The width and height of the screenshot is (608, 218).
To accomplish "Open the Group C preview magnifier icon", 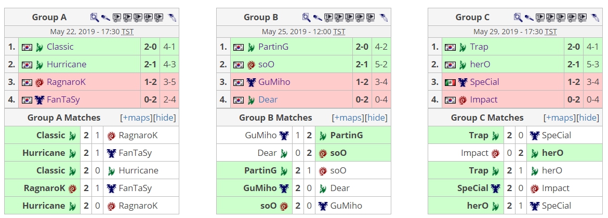I will pos(518,18).
